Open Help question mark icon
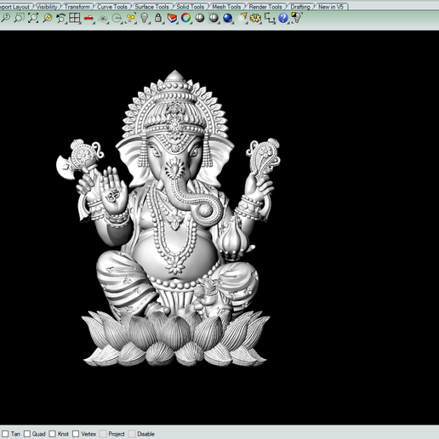439x439 pixels. [x=283, y=18]
